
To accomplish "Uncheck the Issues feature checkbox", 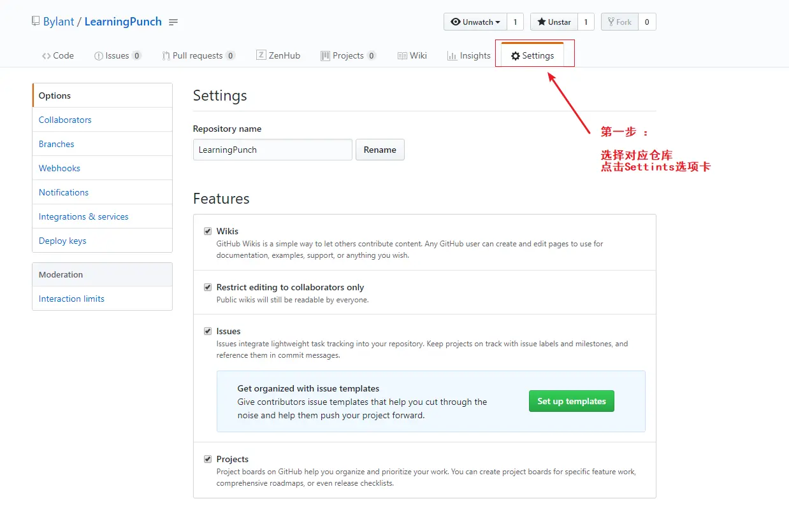I will 208,331.
